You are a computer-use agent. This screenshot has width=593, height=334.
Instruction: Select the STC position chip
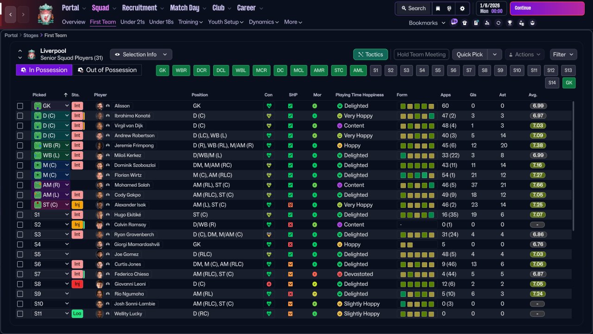coord(339,71)
